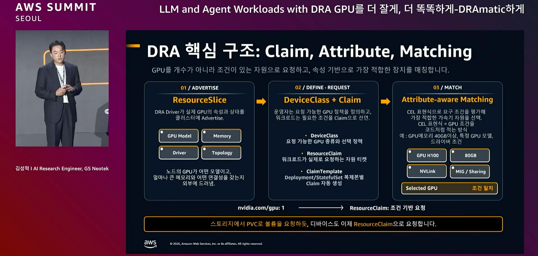Viewport: 538px width, 256px height.
Task: Click the 'nvidia.com/gpu: 1' text
Action: (x=261, y=208)
